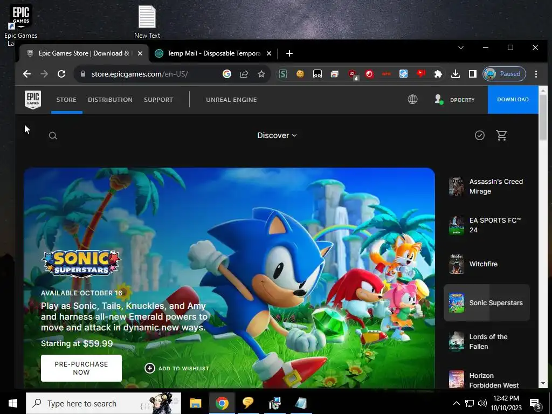Click the blue DOWNLOAD button
The height and width of the screenshot is (414, 552).
(x=513, y=100)
